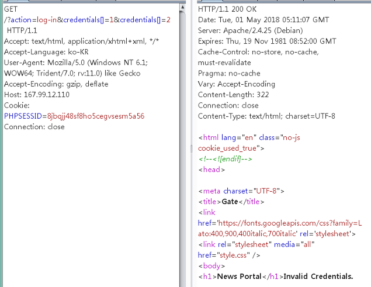Click the Accept header line in request
Viewport: 371px width, 287px height.
point(81,41)
